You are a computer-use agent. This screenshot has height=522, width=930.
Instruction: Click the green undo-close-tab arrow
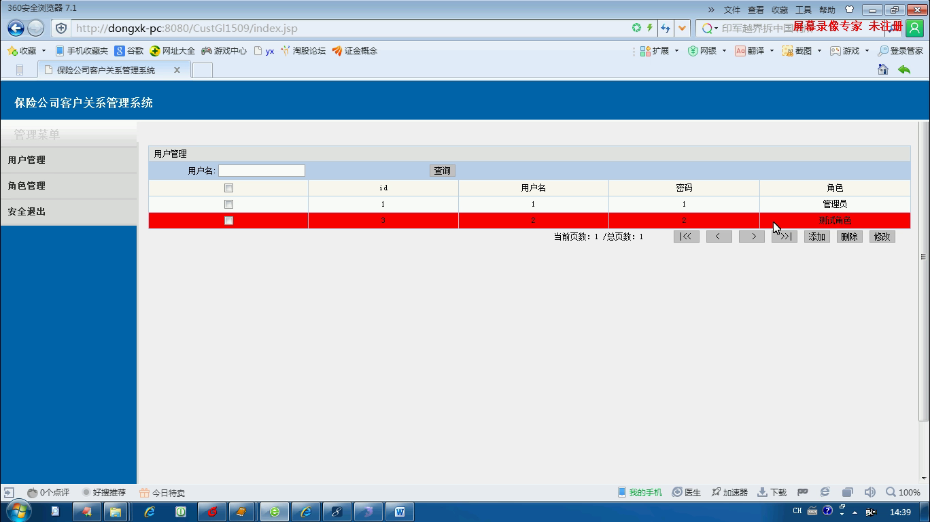click(904, 69)
